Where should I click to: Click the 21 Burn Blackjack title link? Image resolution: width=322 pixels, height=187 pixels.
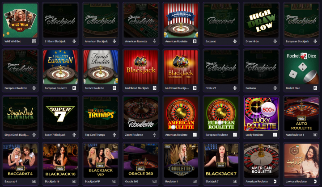pyautogui.click(x=55, y=42)
